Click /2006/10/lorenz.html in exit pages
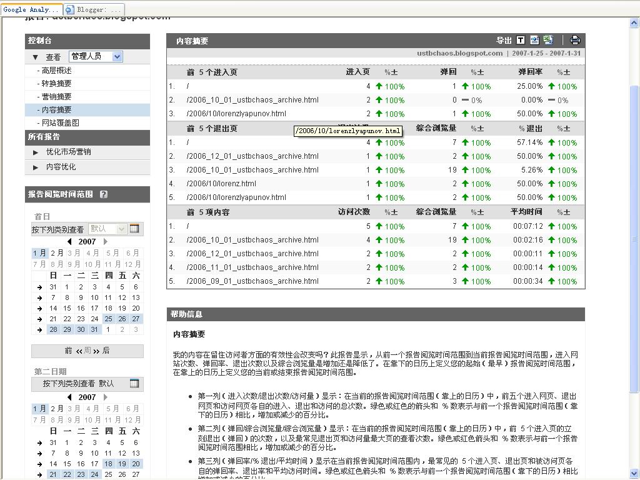Screen dimensions: 640x480 click(221, 184)
